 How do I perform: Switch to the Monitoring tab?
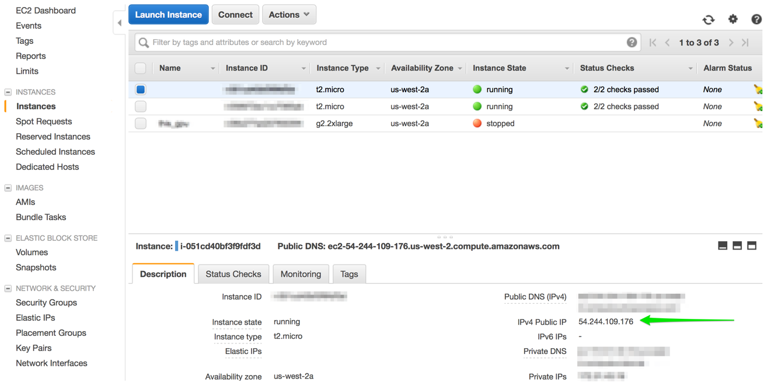(x=301, y=274)
